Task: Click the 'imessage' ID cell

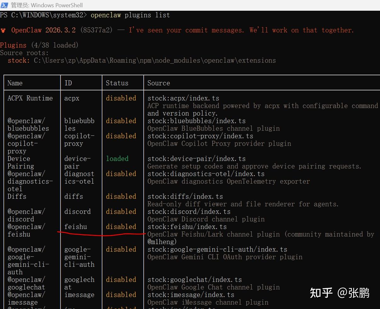Action: click(79, 295)
